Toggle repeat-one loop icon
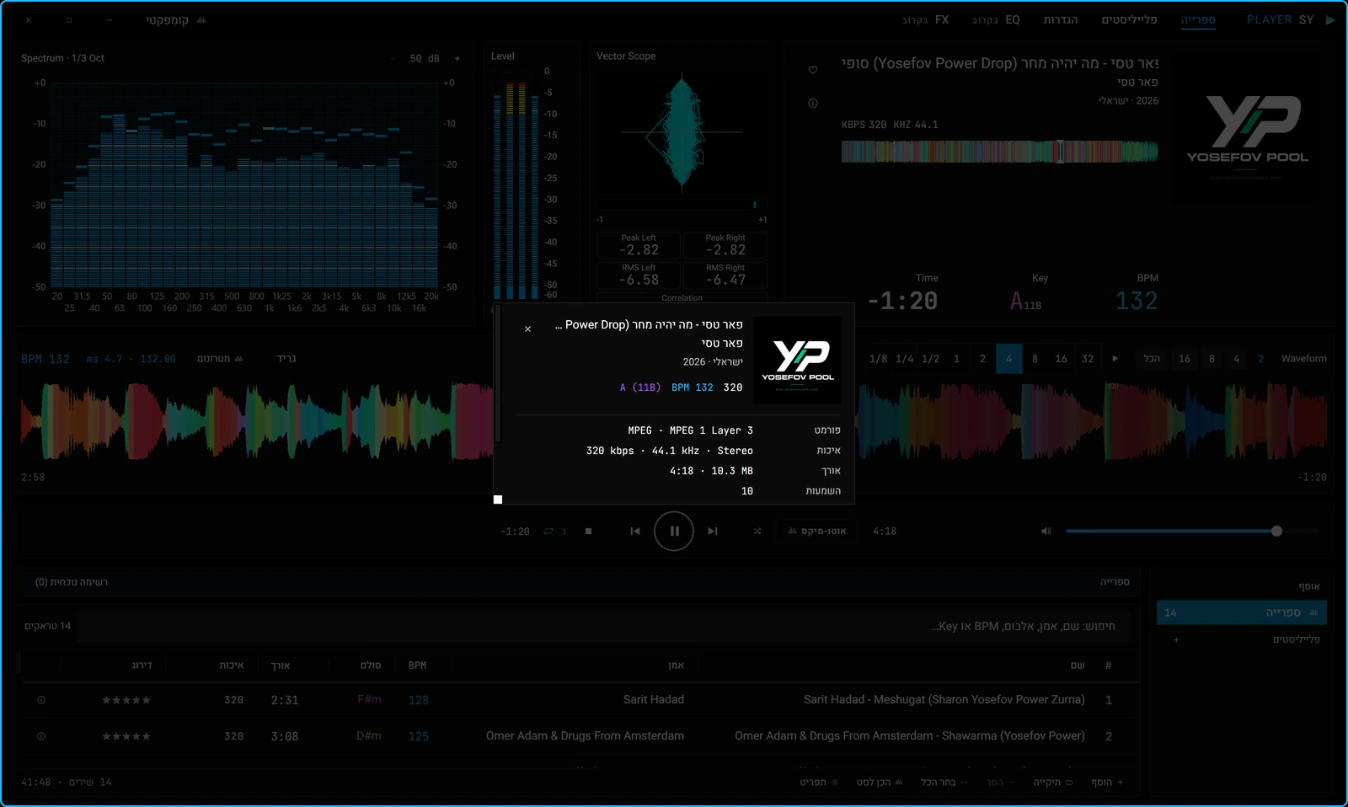1348x807 pixels. pos(554,531)
